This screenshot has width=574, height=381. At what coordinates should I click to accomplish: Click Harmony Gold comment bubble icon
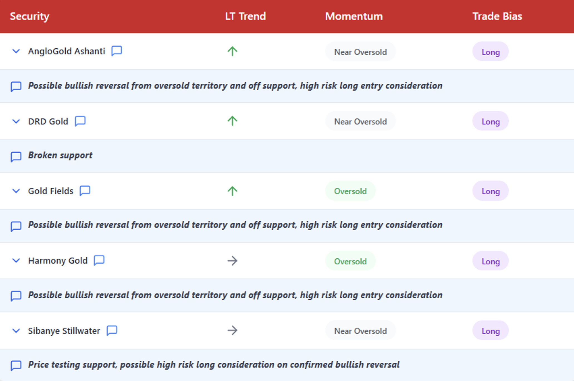point(99,260)
